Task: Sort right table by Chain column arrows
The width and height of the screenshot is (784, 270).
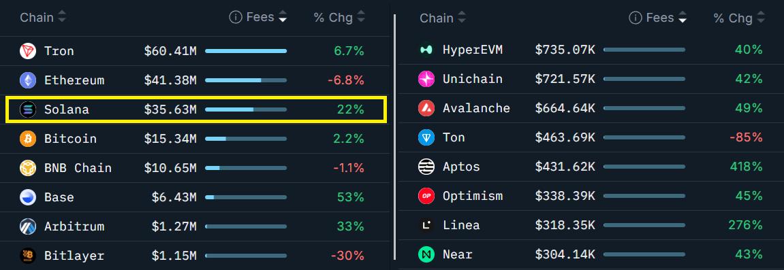Action: click(x=462, y=18)
